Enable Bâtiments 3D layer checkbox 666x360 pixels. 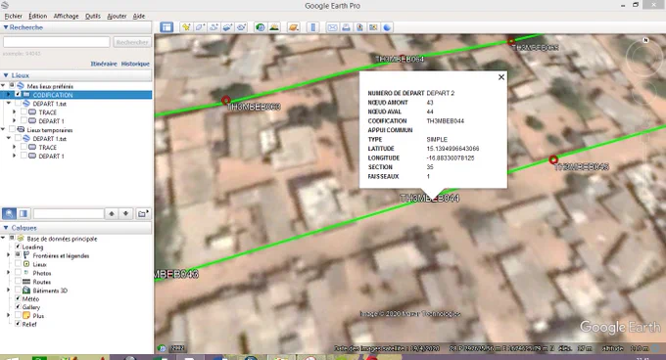pyautogui.click(x=18, y=290)
